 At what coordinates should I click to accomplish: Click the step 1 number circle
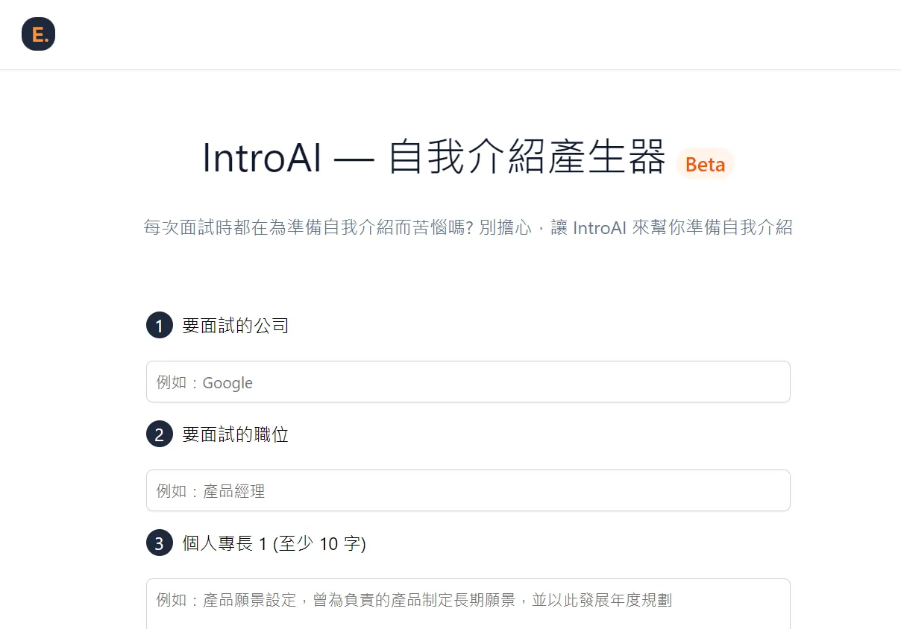click(x=159, y=326)
